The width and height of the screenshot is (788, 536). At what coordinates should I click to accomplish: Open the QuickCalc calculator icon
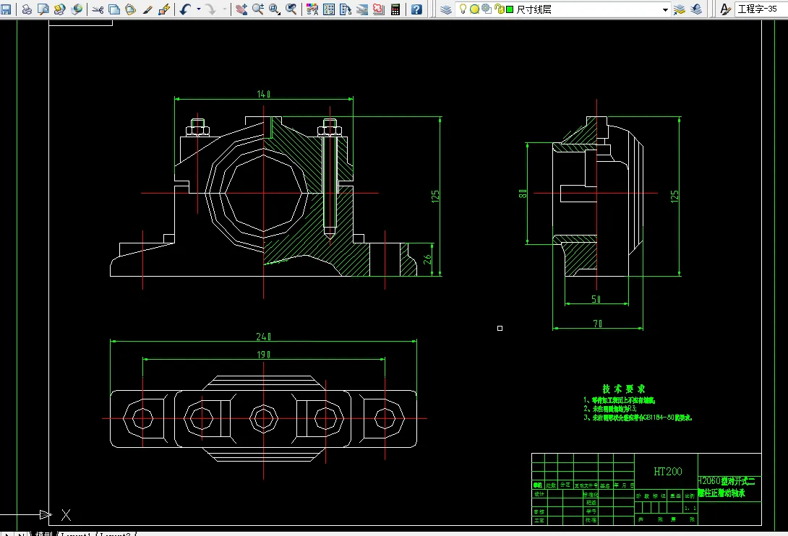[x=395, y=9]
